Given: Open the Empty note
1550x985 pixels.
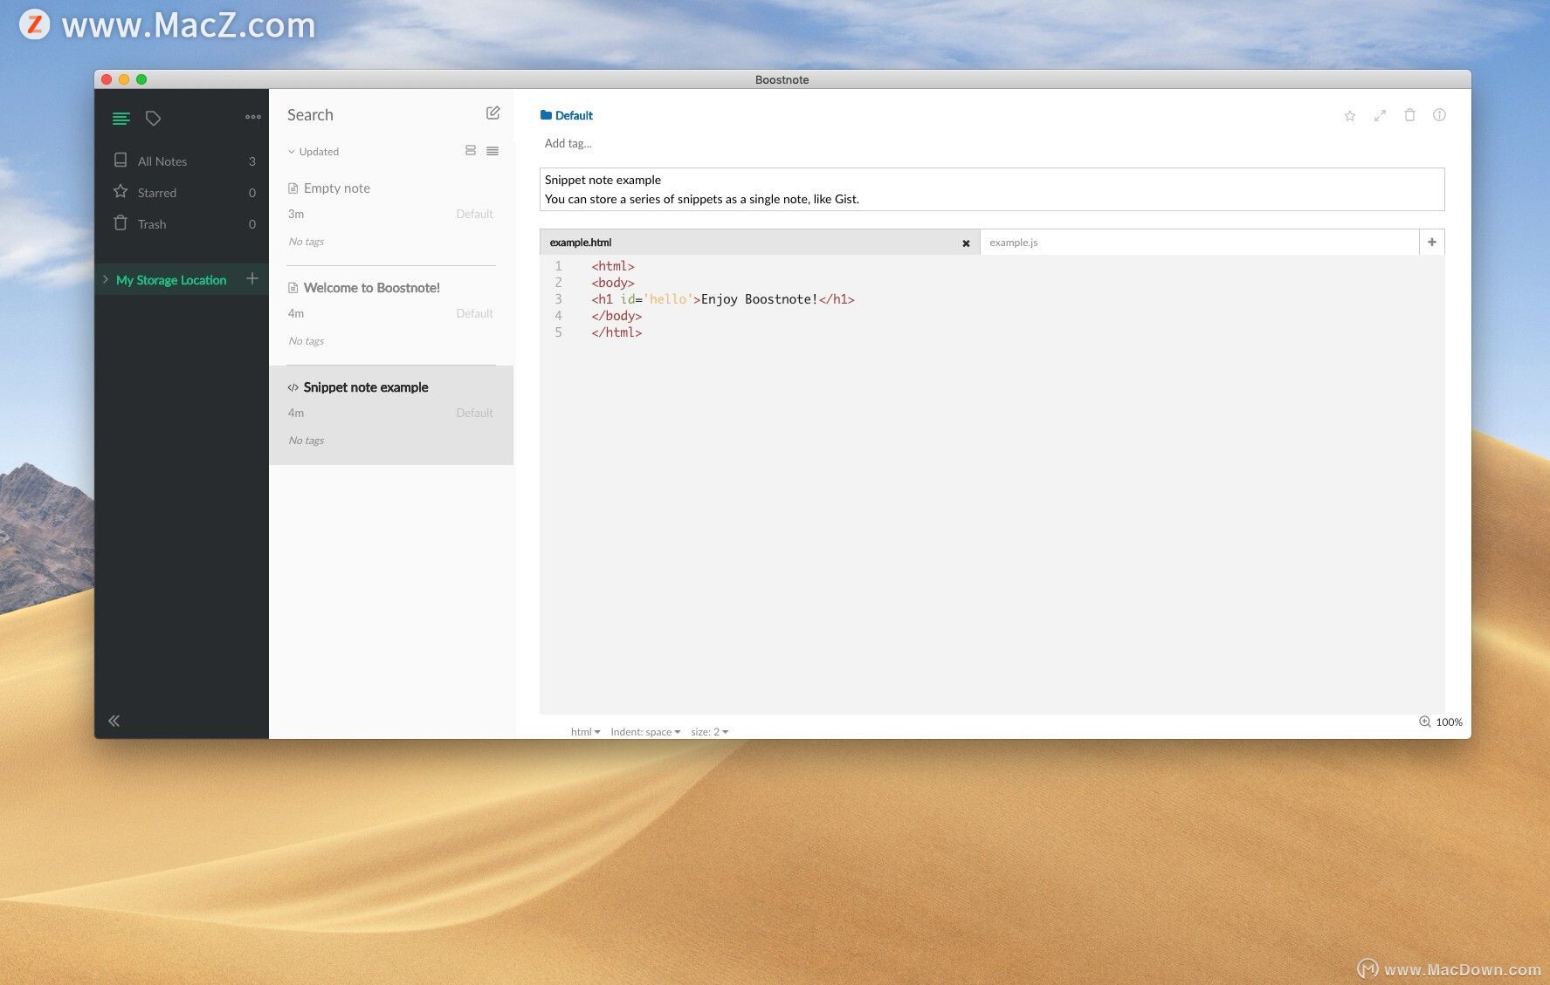Looking at the screenshot, I should click(391, 215).
